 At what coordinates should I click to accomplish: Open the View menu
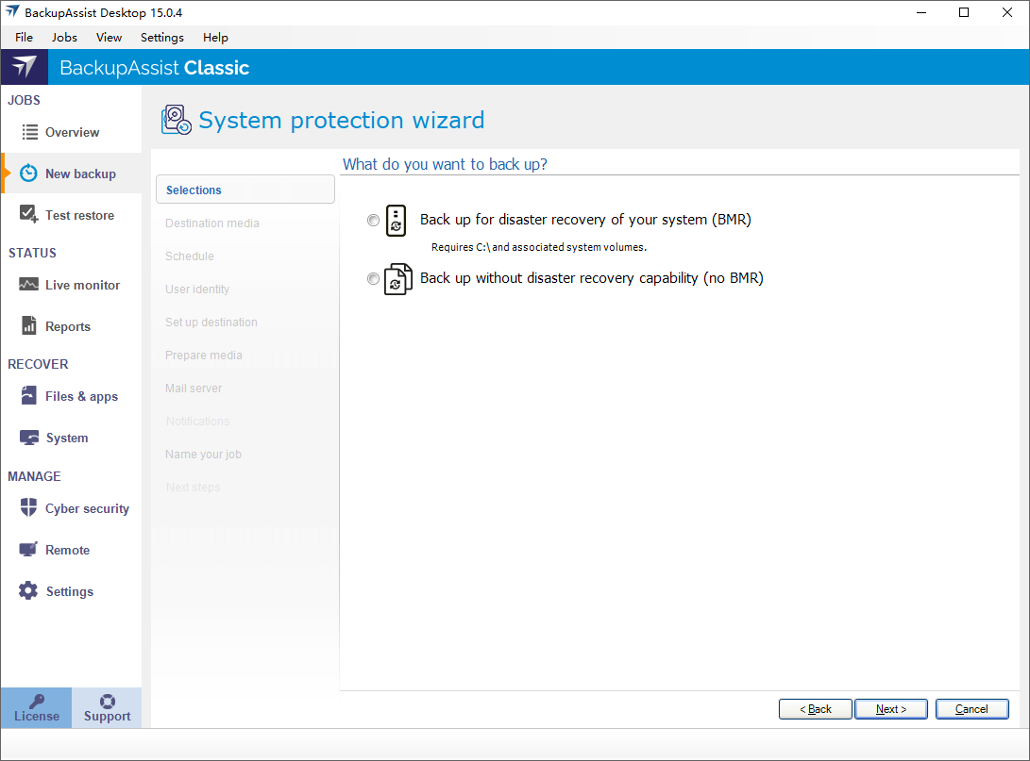click(x=110, y=38)
